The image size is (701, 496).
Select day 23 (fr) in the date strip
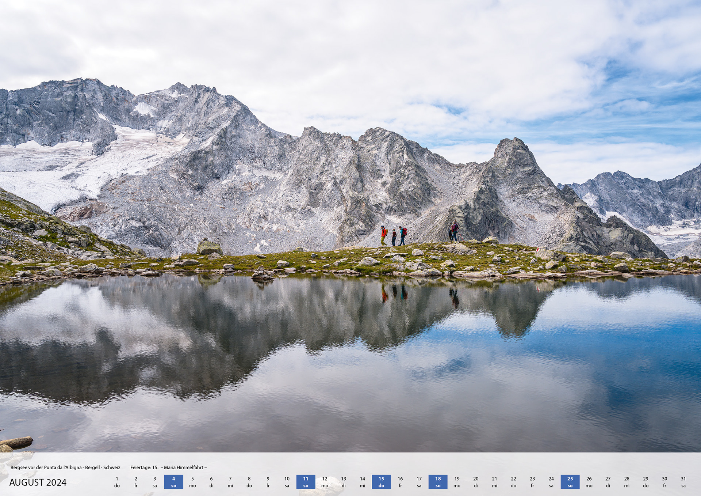pyautogui.click(x=532, y=482)
